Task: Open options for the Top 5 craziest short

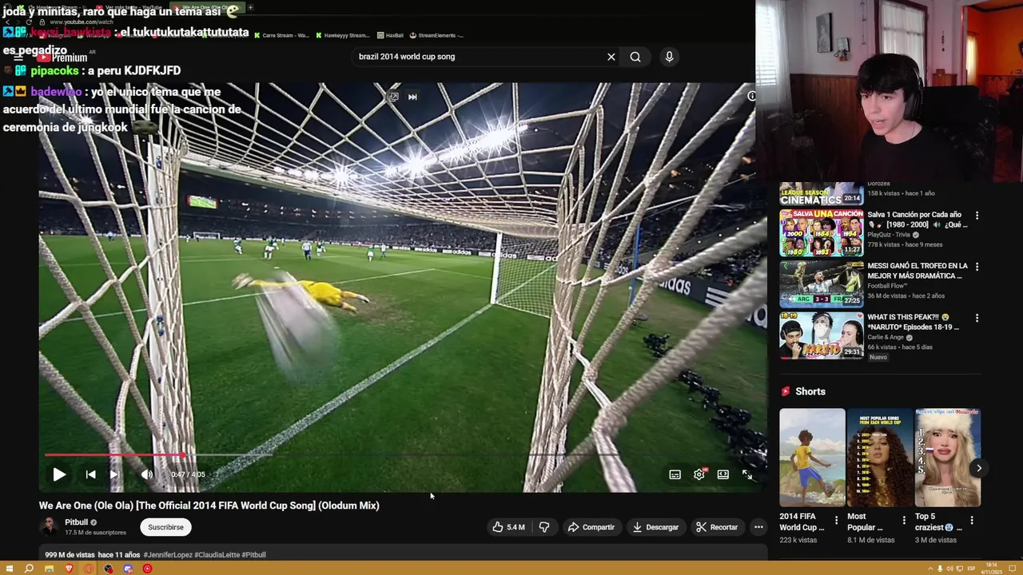Action: pyautogui.click(x=972, y=520)
